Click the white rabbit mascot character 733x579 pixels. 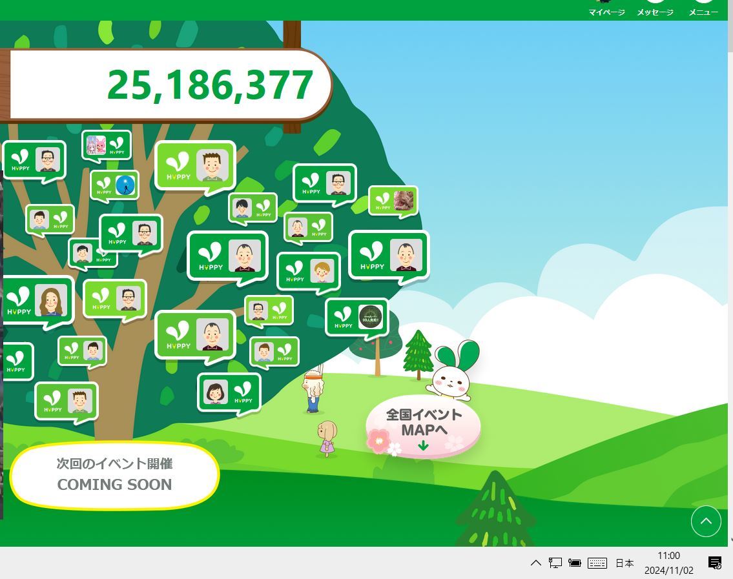(453, 372)
